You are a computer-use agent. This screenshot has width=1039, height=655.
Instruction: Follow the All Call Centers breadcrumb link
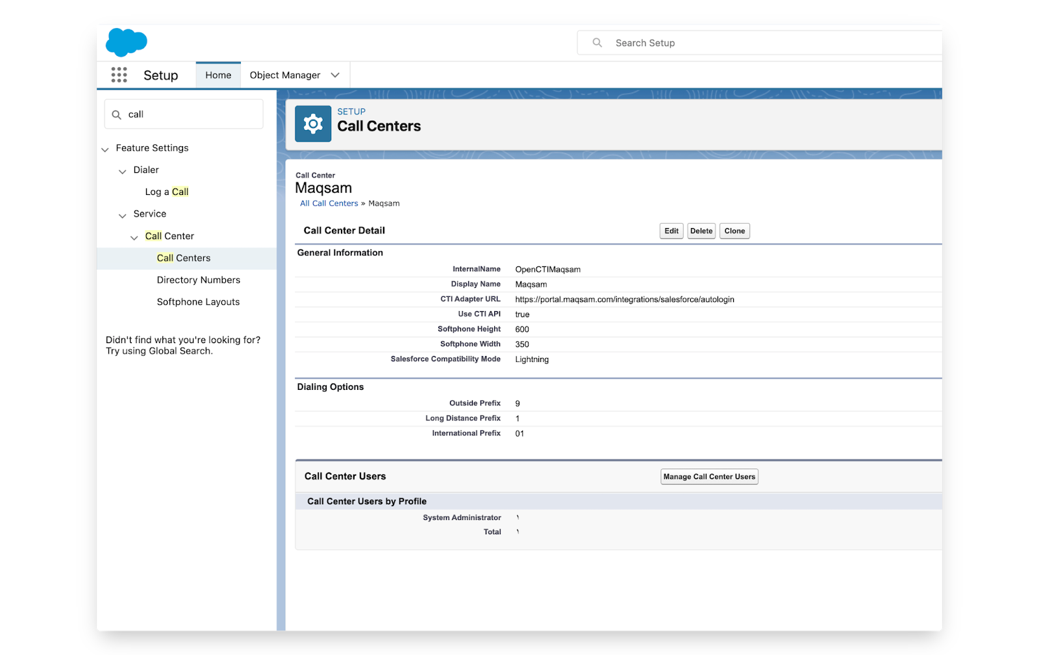[329, 203]
